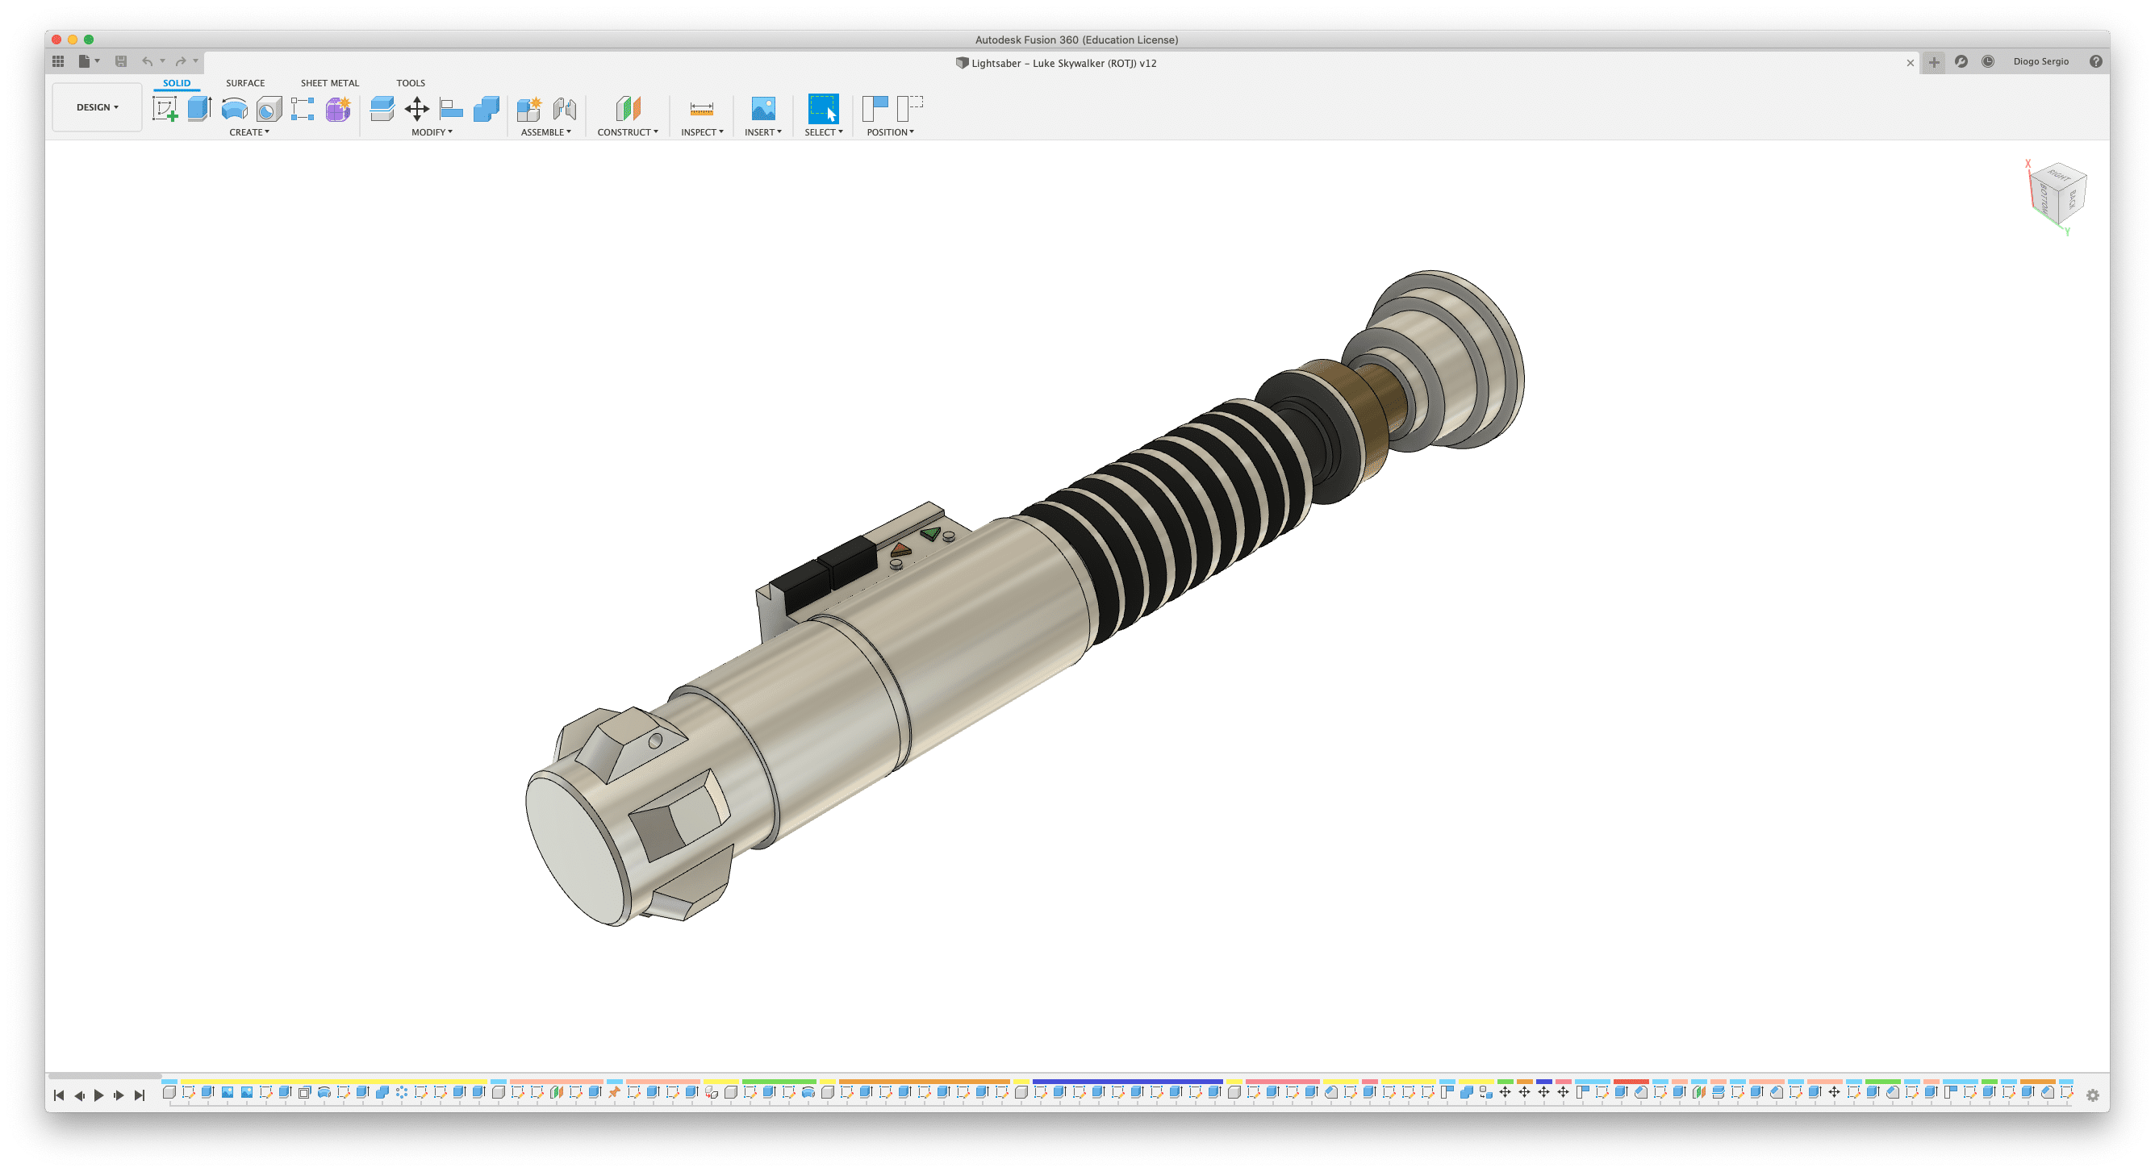Select the Revolve tool
This screenshot has height=1172, width=2155.
pos(234,109)
